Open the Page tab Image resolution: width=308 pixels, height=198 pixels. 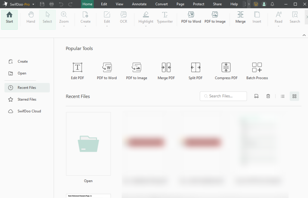click(180, 4)
